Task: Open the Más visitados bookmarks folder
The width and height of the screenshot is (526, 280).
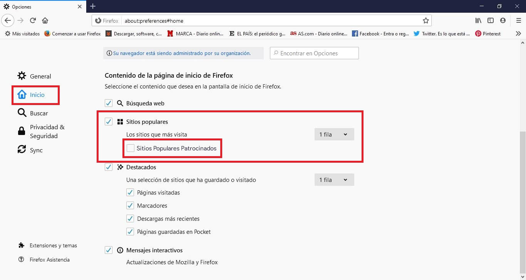Action: point(22,33)
